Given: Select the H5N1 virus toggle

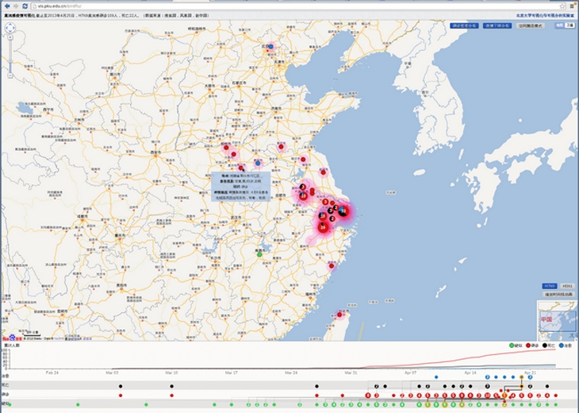Looking at the screenshot, I should click(x=567, y=286).
